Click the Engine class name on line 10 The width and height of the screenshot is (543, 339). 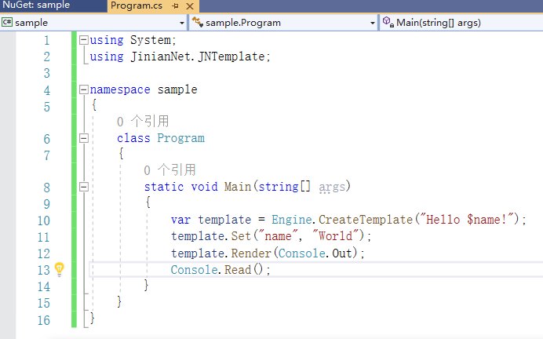tap(292, 220)
